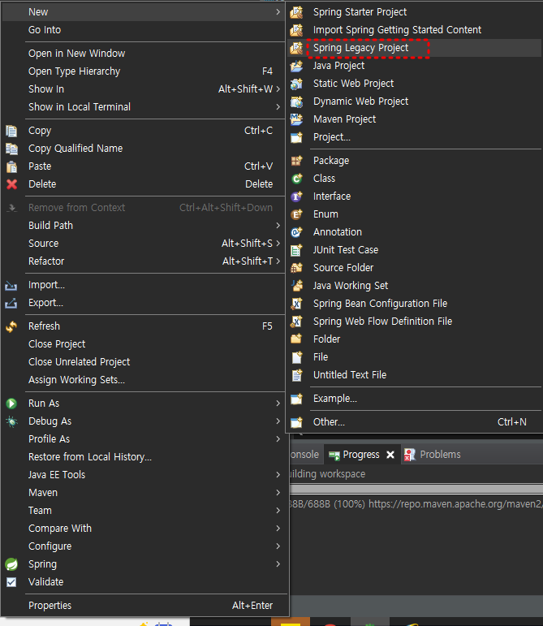
Task: Click the building workspace progress bar
Action: 416,489
